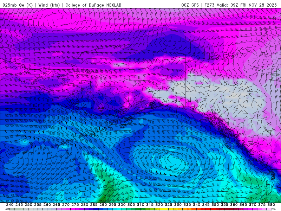This screenshot has width=281, height=211.
Task: Click the 355 value on the color scale
Action: [x=224, y=205]
